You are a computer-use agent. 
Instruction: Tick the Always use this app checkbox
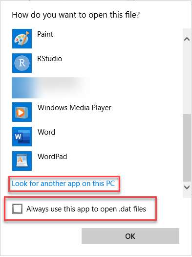(17, 209)
